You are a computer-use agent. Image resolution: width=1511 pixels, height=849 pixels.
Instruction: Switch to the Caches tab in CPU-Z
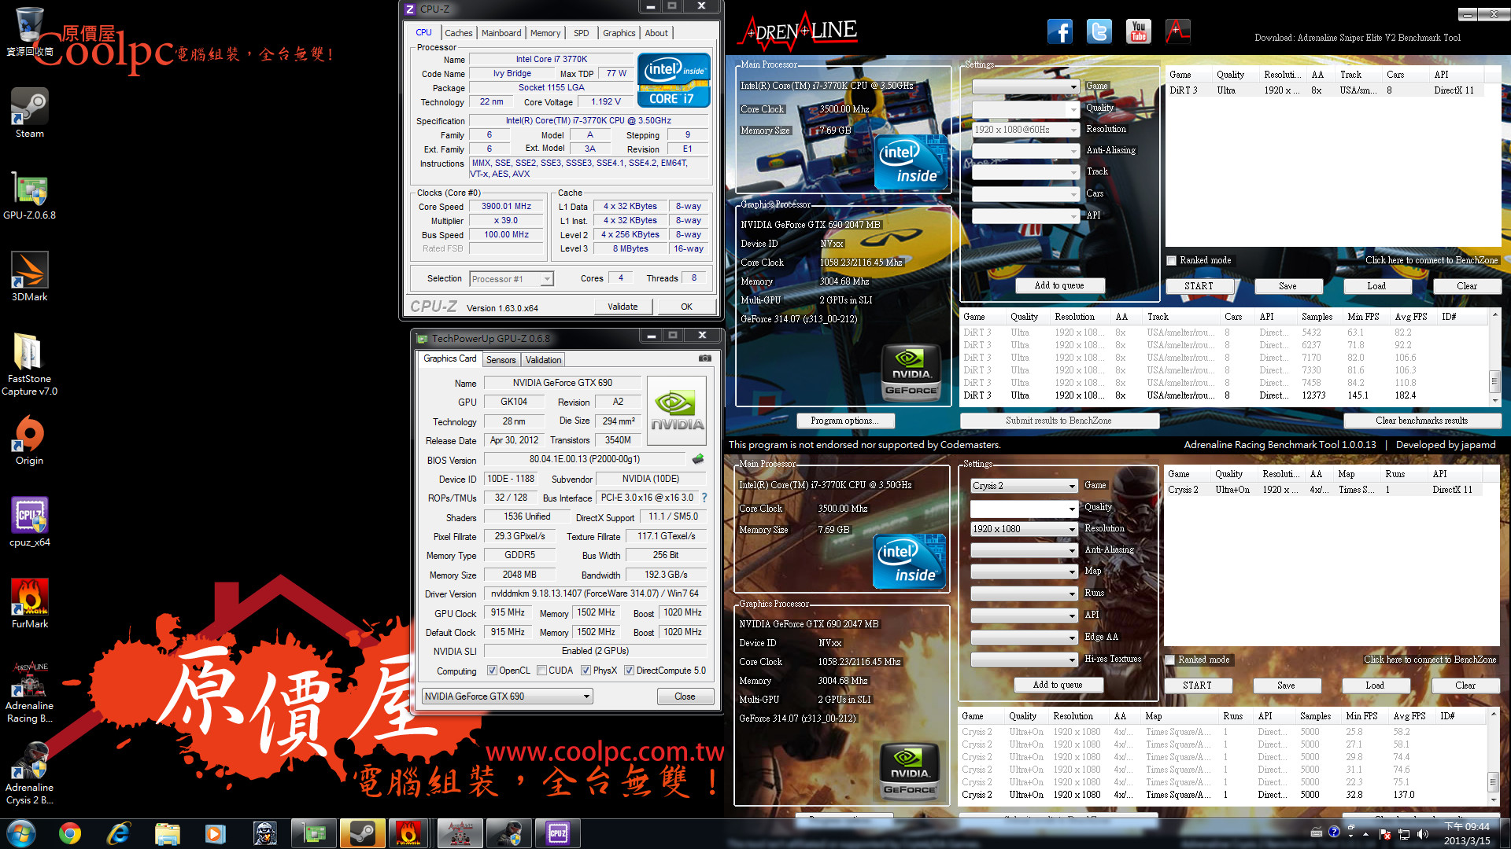[458, 33]
